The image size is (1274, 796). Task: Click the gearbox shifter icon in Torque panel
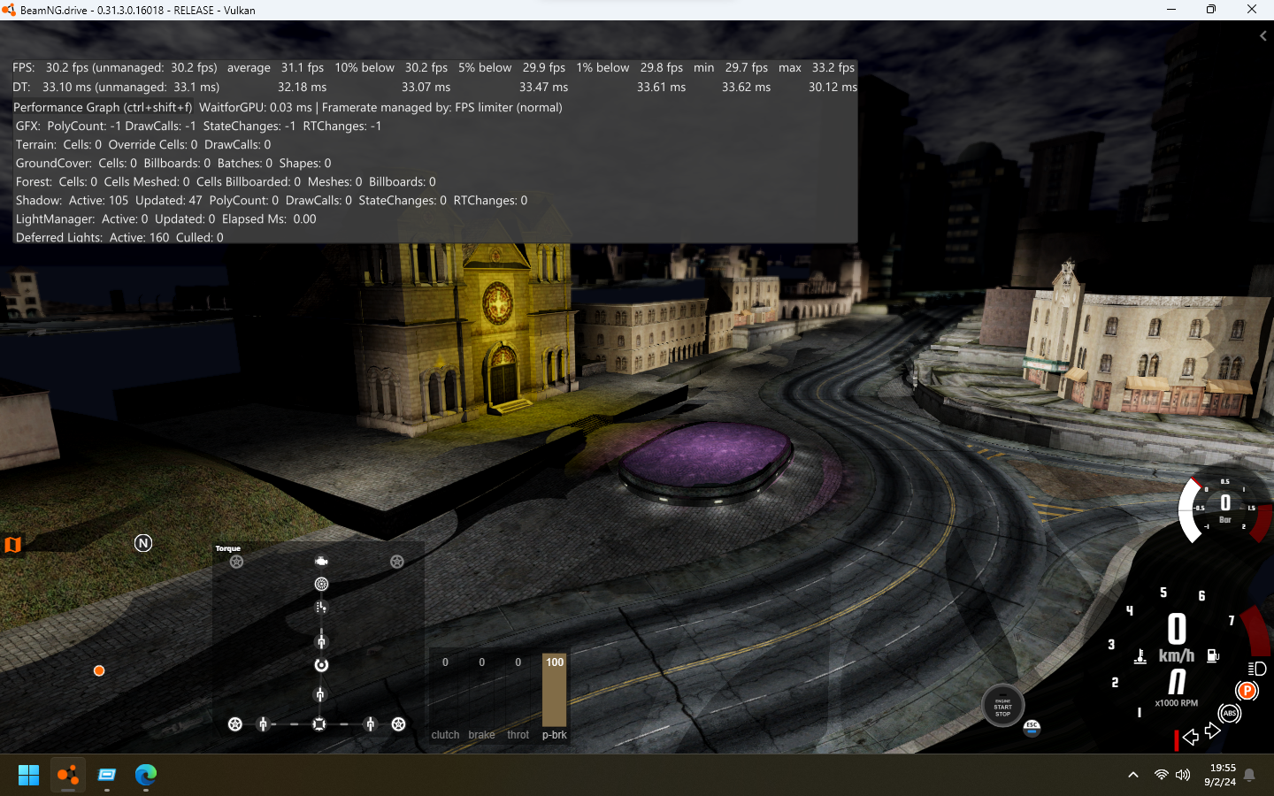pos(321,608)
